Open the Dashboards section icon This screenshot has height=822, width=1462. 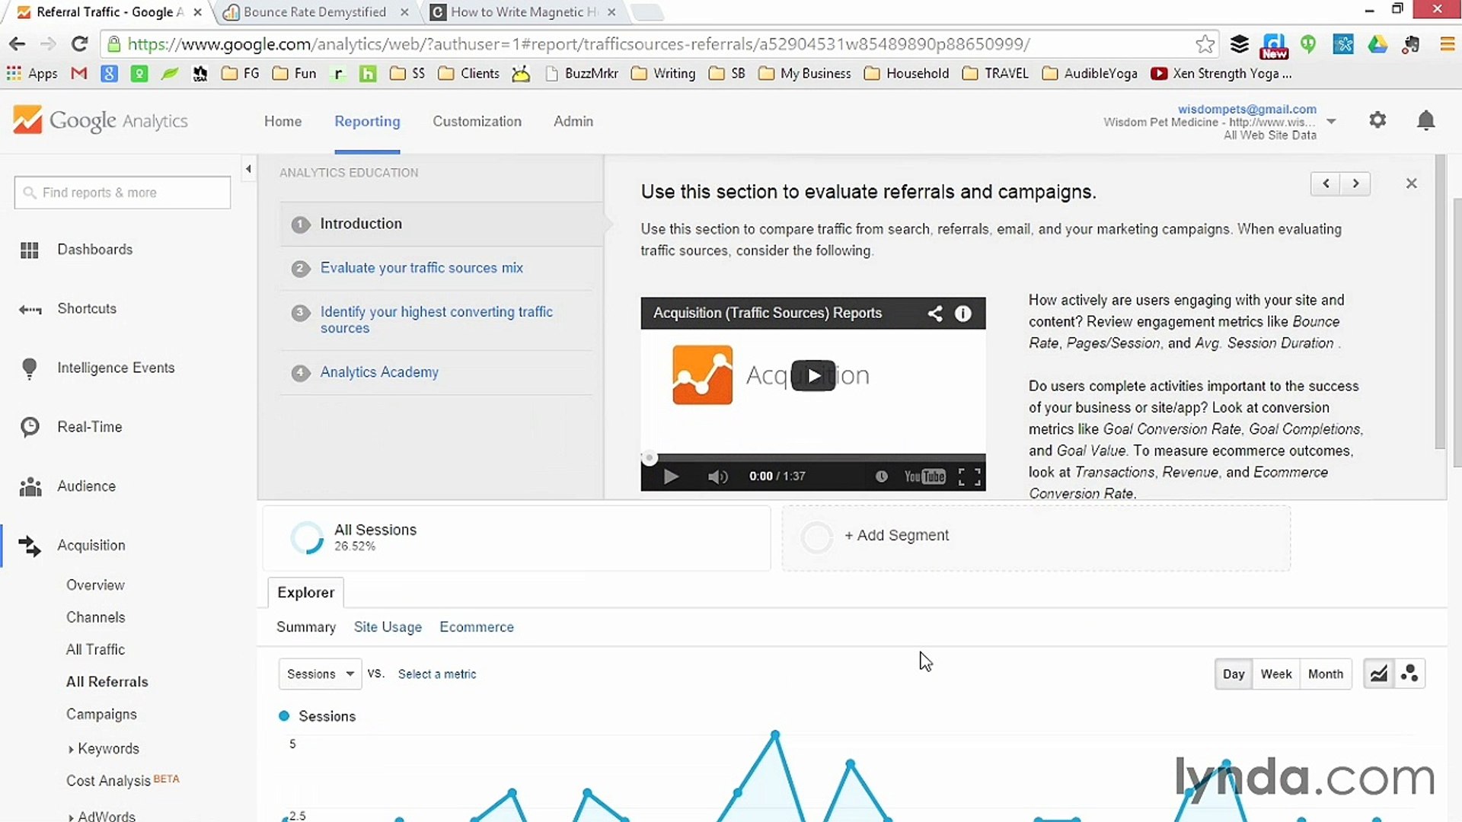pyautogui.click(x=30, y=250)
